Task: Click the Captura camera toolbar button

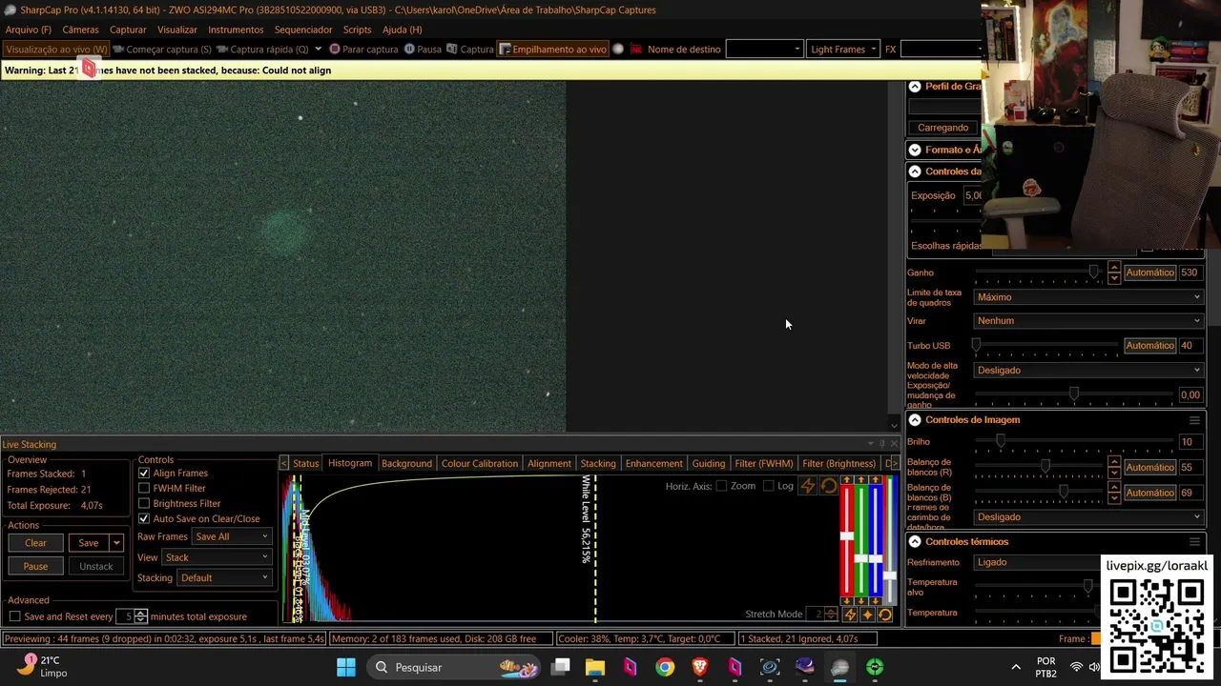Action: (x=470, y=50)
